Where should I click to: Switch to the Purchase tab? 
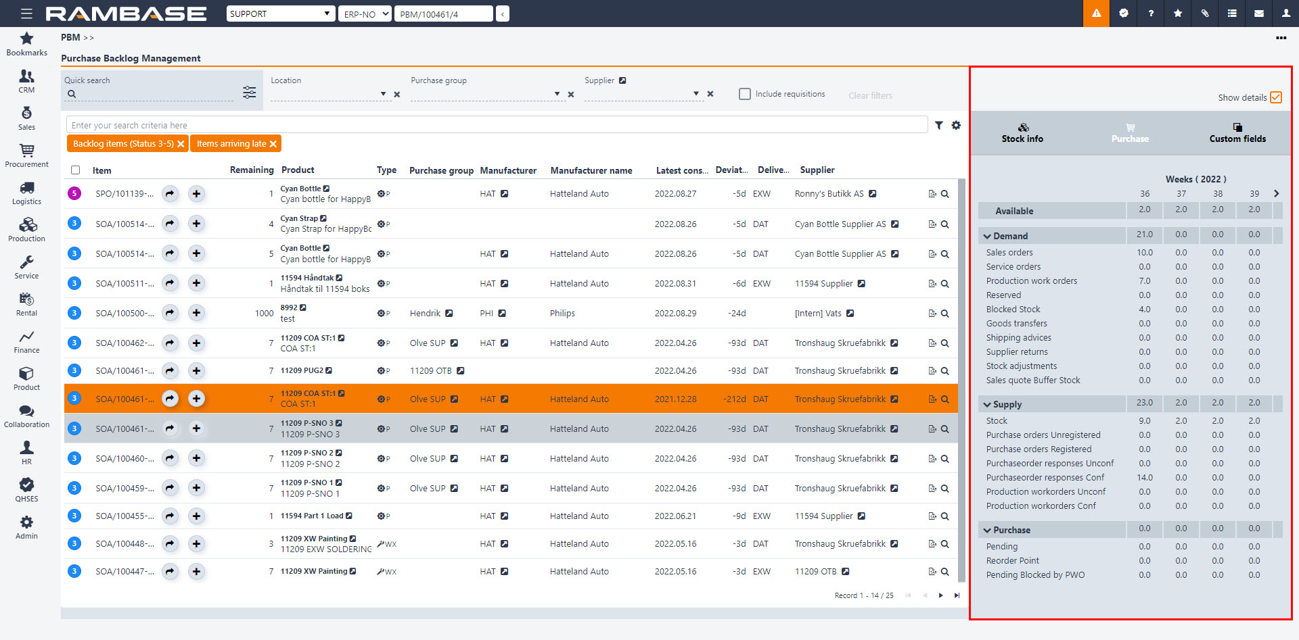(x=1130, y=132)
